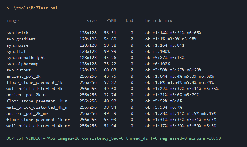Click 'BC7TEST VERDICT=PASS' in summary line

click(x=31, y=138)
